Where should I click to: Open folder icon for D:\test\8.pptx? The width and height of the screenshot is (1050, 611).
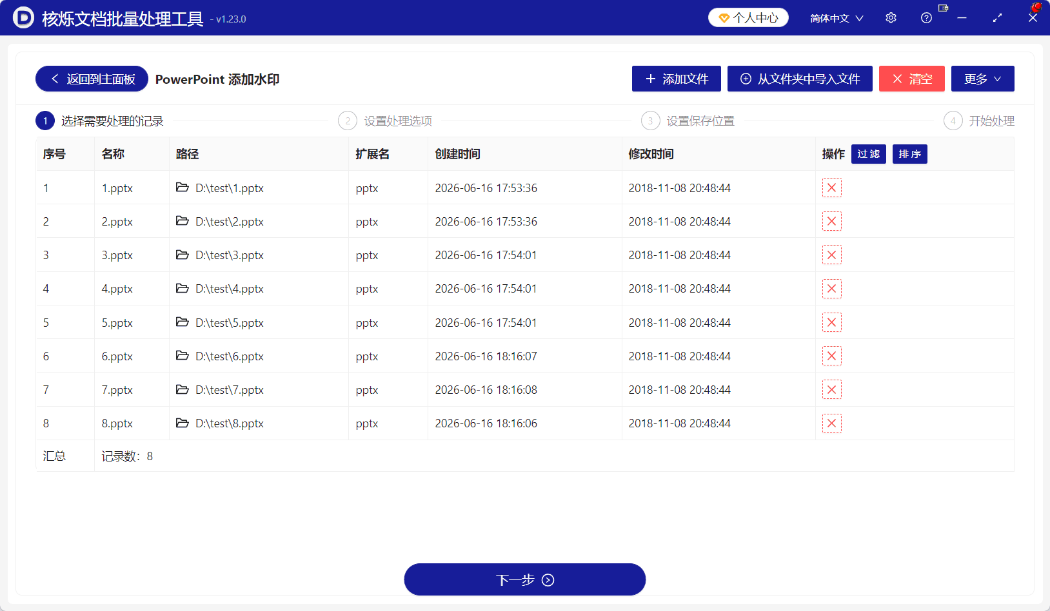pos(183,423)
